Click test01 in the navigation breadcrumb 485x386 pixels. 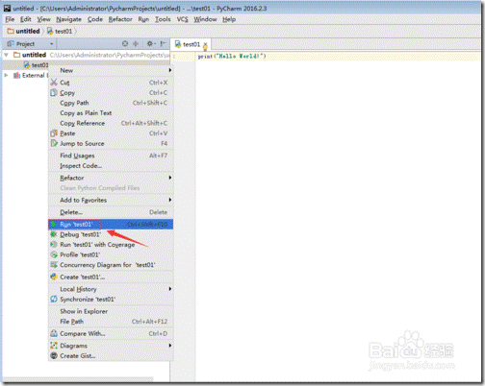click(x=64, y=31)
